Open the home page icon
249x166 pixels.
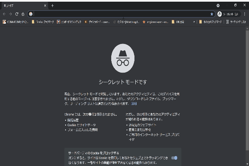click(23, 14)
